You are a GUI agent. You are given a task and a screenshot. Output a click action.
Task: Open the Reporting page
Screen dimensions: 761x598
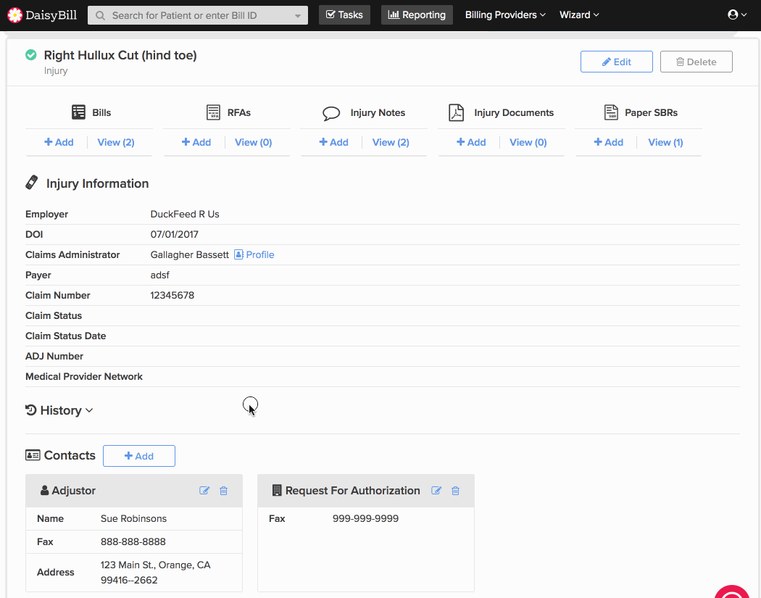(417, 15)
